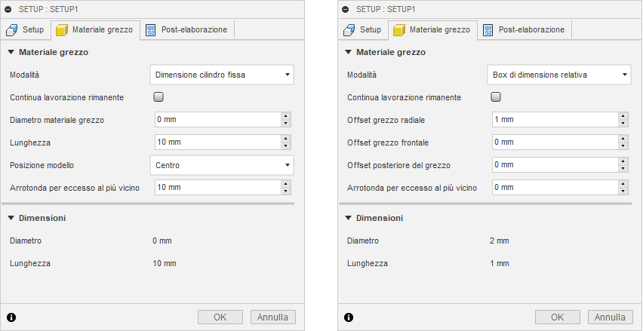Click info icon in the relative-box dialog
Screen dimensions: 643x331
click(349, 317)
